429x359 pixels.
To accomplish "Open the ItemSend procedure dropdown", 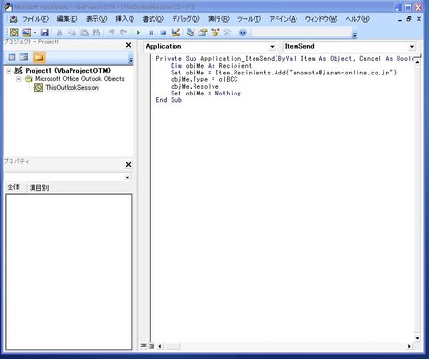I will click(412, 47).
